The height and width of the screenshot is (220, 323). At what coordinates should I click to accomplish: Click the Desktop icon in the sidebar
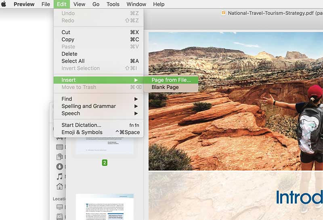pyautogui.click(x=60, y=147)
